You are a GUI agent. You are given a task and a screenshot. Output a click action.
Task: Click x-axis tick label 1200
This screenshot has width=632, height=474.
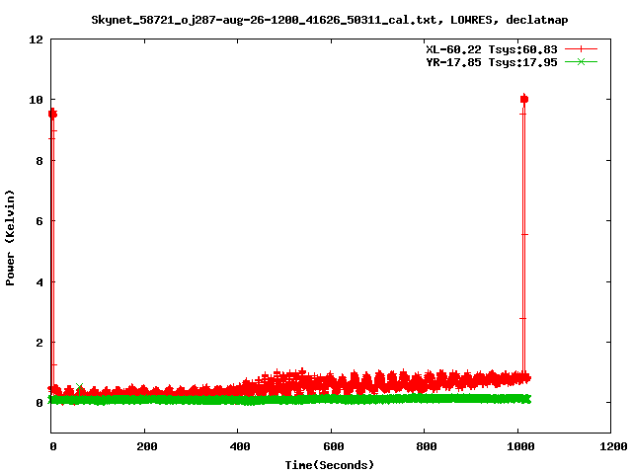pyautogui.click(x=613, y=446)
